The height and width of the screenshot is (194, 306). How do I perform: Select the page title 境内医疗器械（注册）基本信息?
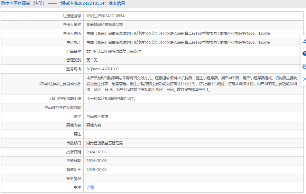(65, 3)
